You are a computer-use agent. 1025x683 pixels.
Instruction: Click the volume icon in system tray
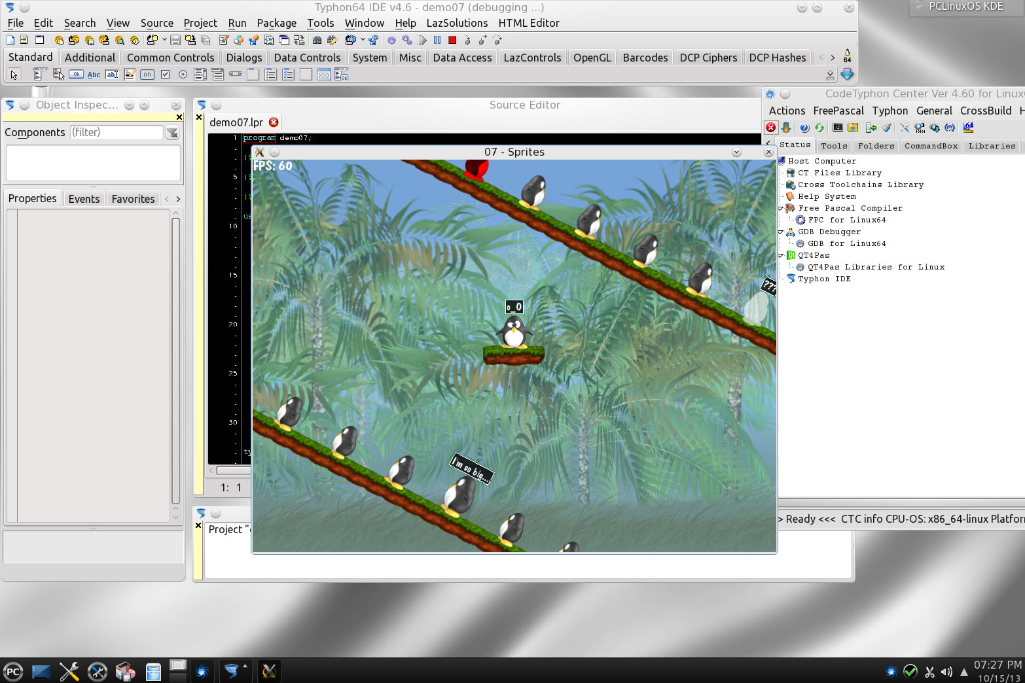[946, 672]
